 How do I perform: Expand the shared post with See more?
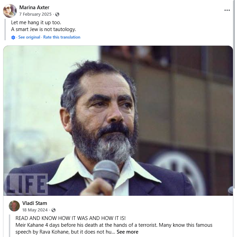pyautogui.click(x=127, y=232)
